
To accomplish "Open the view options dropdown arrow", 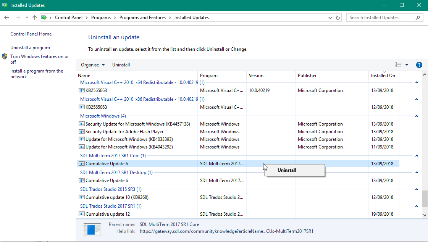I will click(407, 65).
